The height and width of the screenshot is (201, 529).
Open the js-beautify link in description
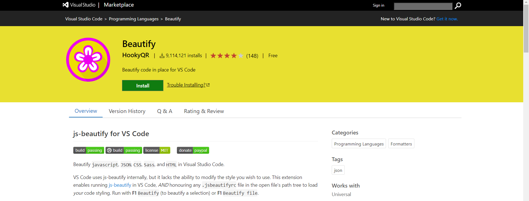(x=120, y=185)
